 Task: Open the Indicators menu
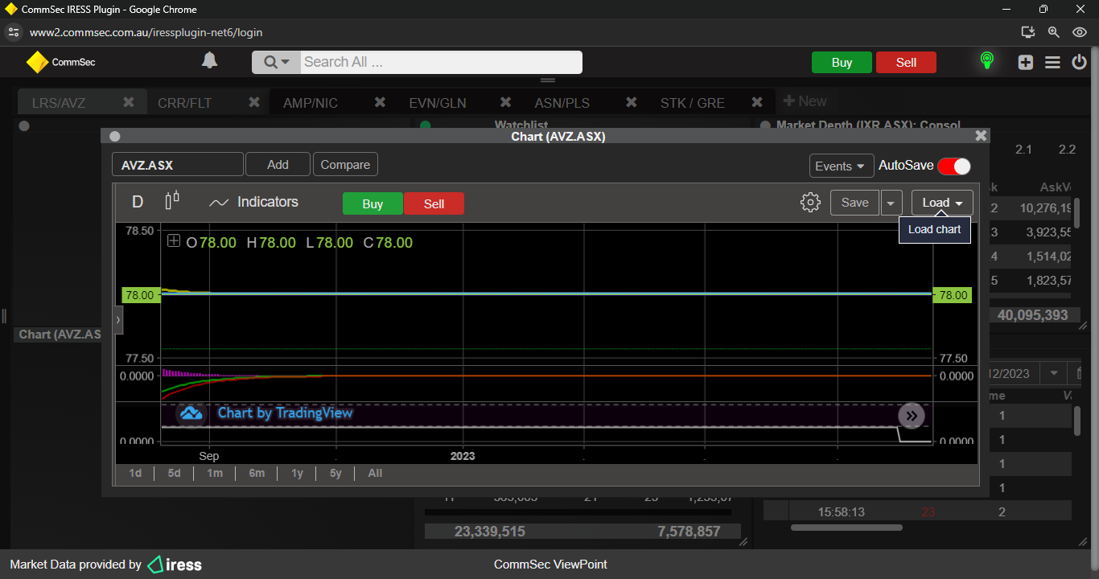click(253, 203)
